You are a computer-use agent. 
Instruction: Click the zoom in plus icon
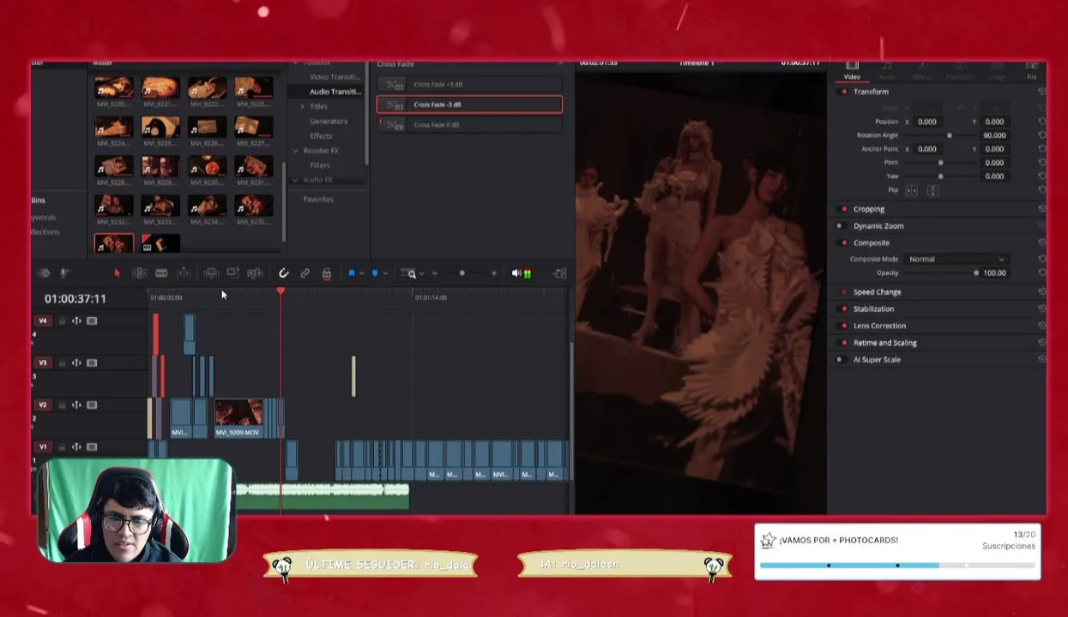pyautogui.click(x=494, y=273)
